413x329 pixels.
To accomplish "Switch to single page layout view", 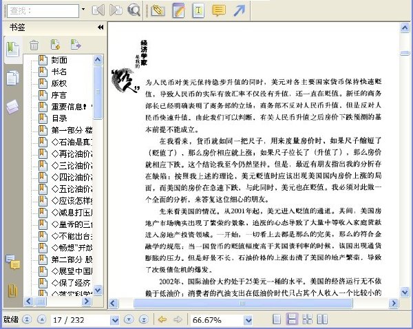I will tap(277, 319).
